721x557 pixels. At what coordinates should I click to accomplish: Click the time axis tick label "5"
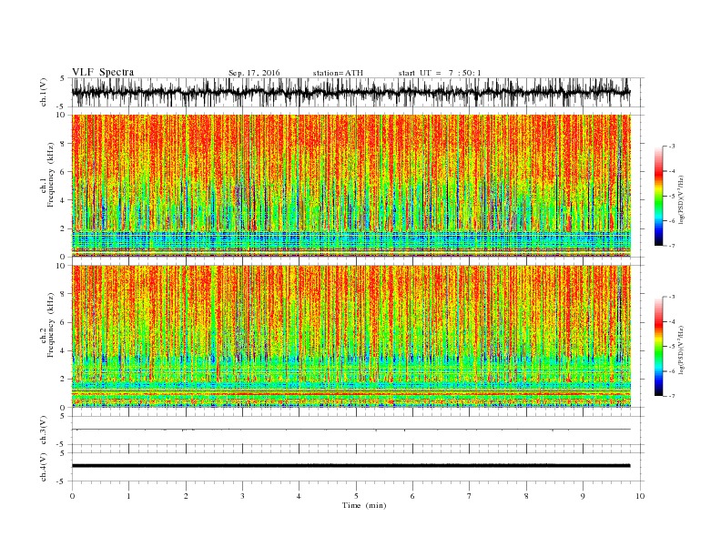click(356, 496)
